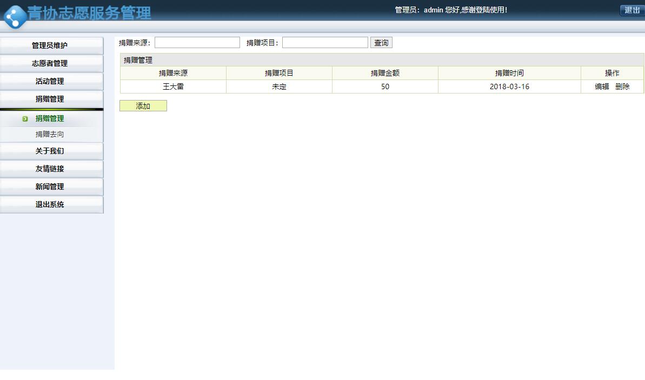
Task: Expand the 关于我们 section
Action: tap(51, 151)
